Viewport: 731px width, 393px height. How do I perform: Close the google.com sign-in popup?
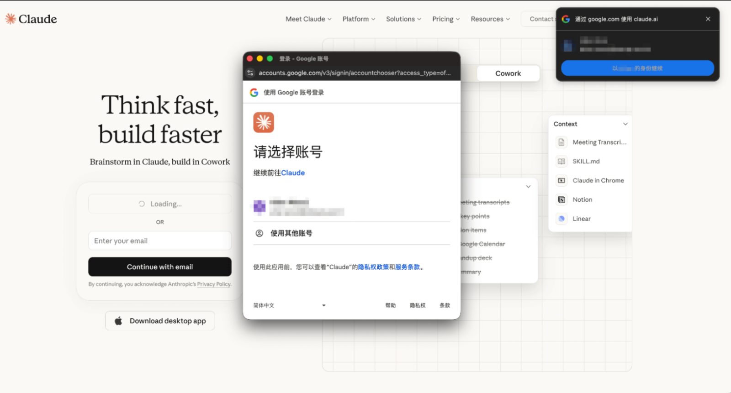[x=708, y=19]
